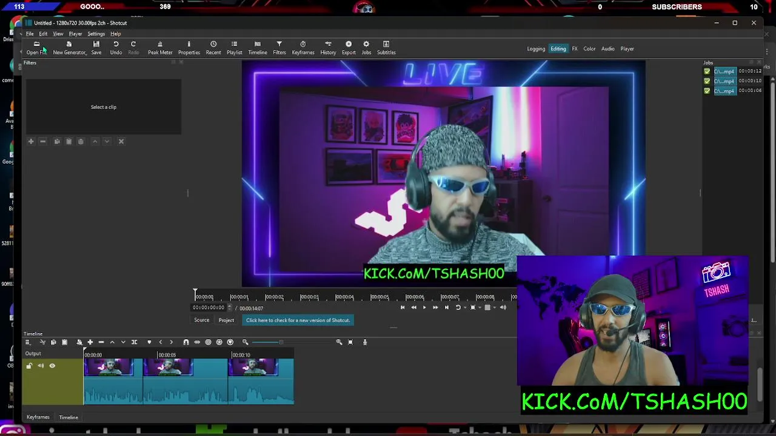776x436 pixels.
Task: Deselect the filter with X icon
Action: pos(121,141)
